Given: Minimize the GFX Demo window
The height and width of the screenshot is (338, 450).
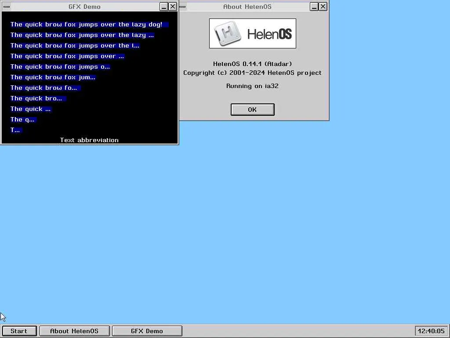Looking at the screenshot, I should pyautogui.click(x=164, y=7).
